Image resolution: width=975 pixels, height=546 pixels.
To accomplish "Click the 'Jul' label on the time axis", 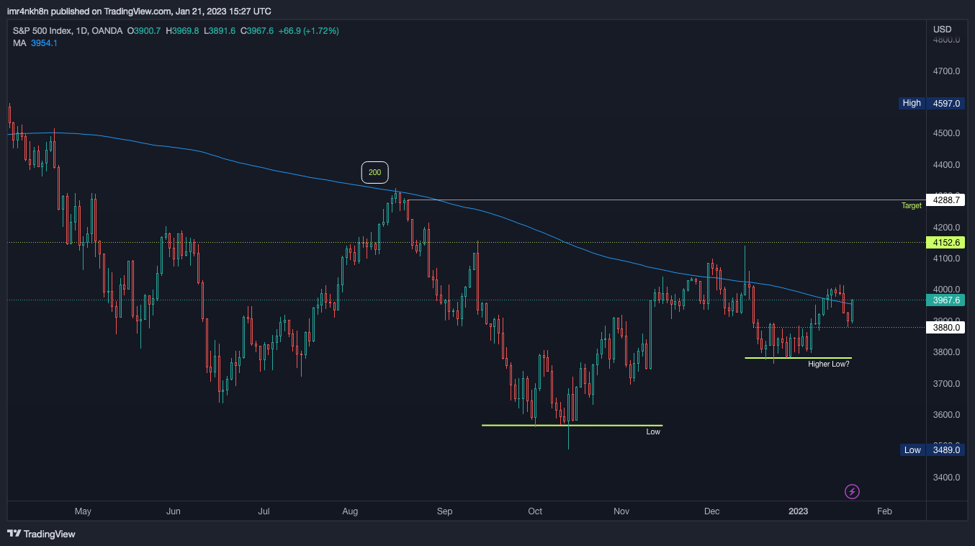I will click(264, 511).
